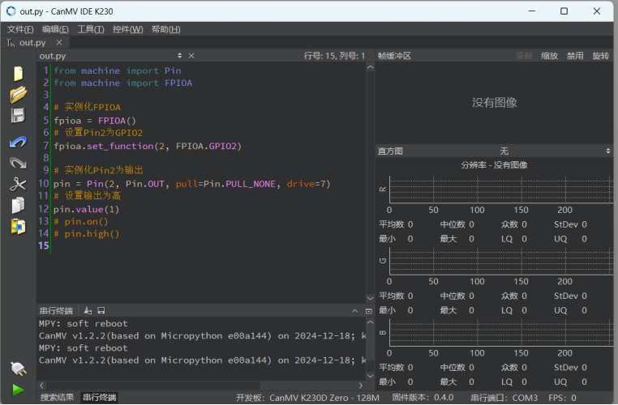
Task: Clear serial terminal with broom icon
Action: (88, 311)
